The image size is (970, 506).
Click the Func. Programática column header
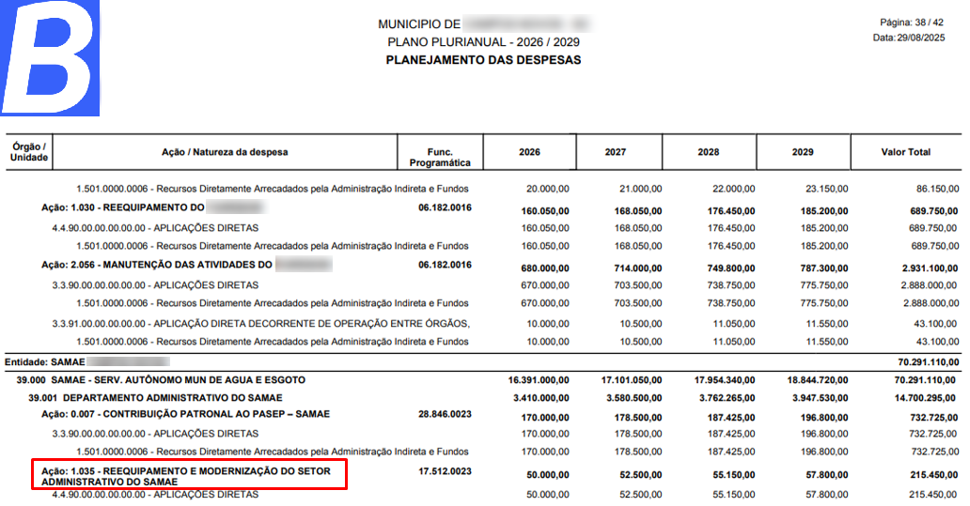440,157
